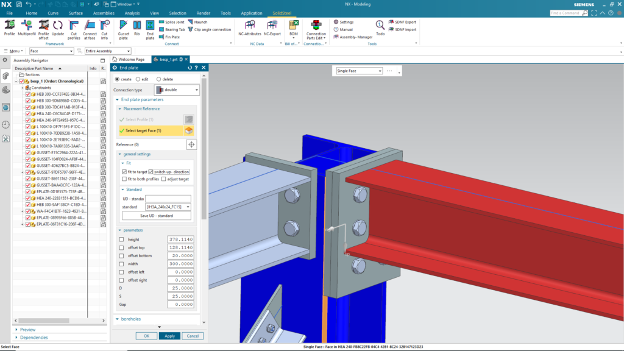Click the width value field
624x351 pixels.
pos(180,264)
